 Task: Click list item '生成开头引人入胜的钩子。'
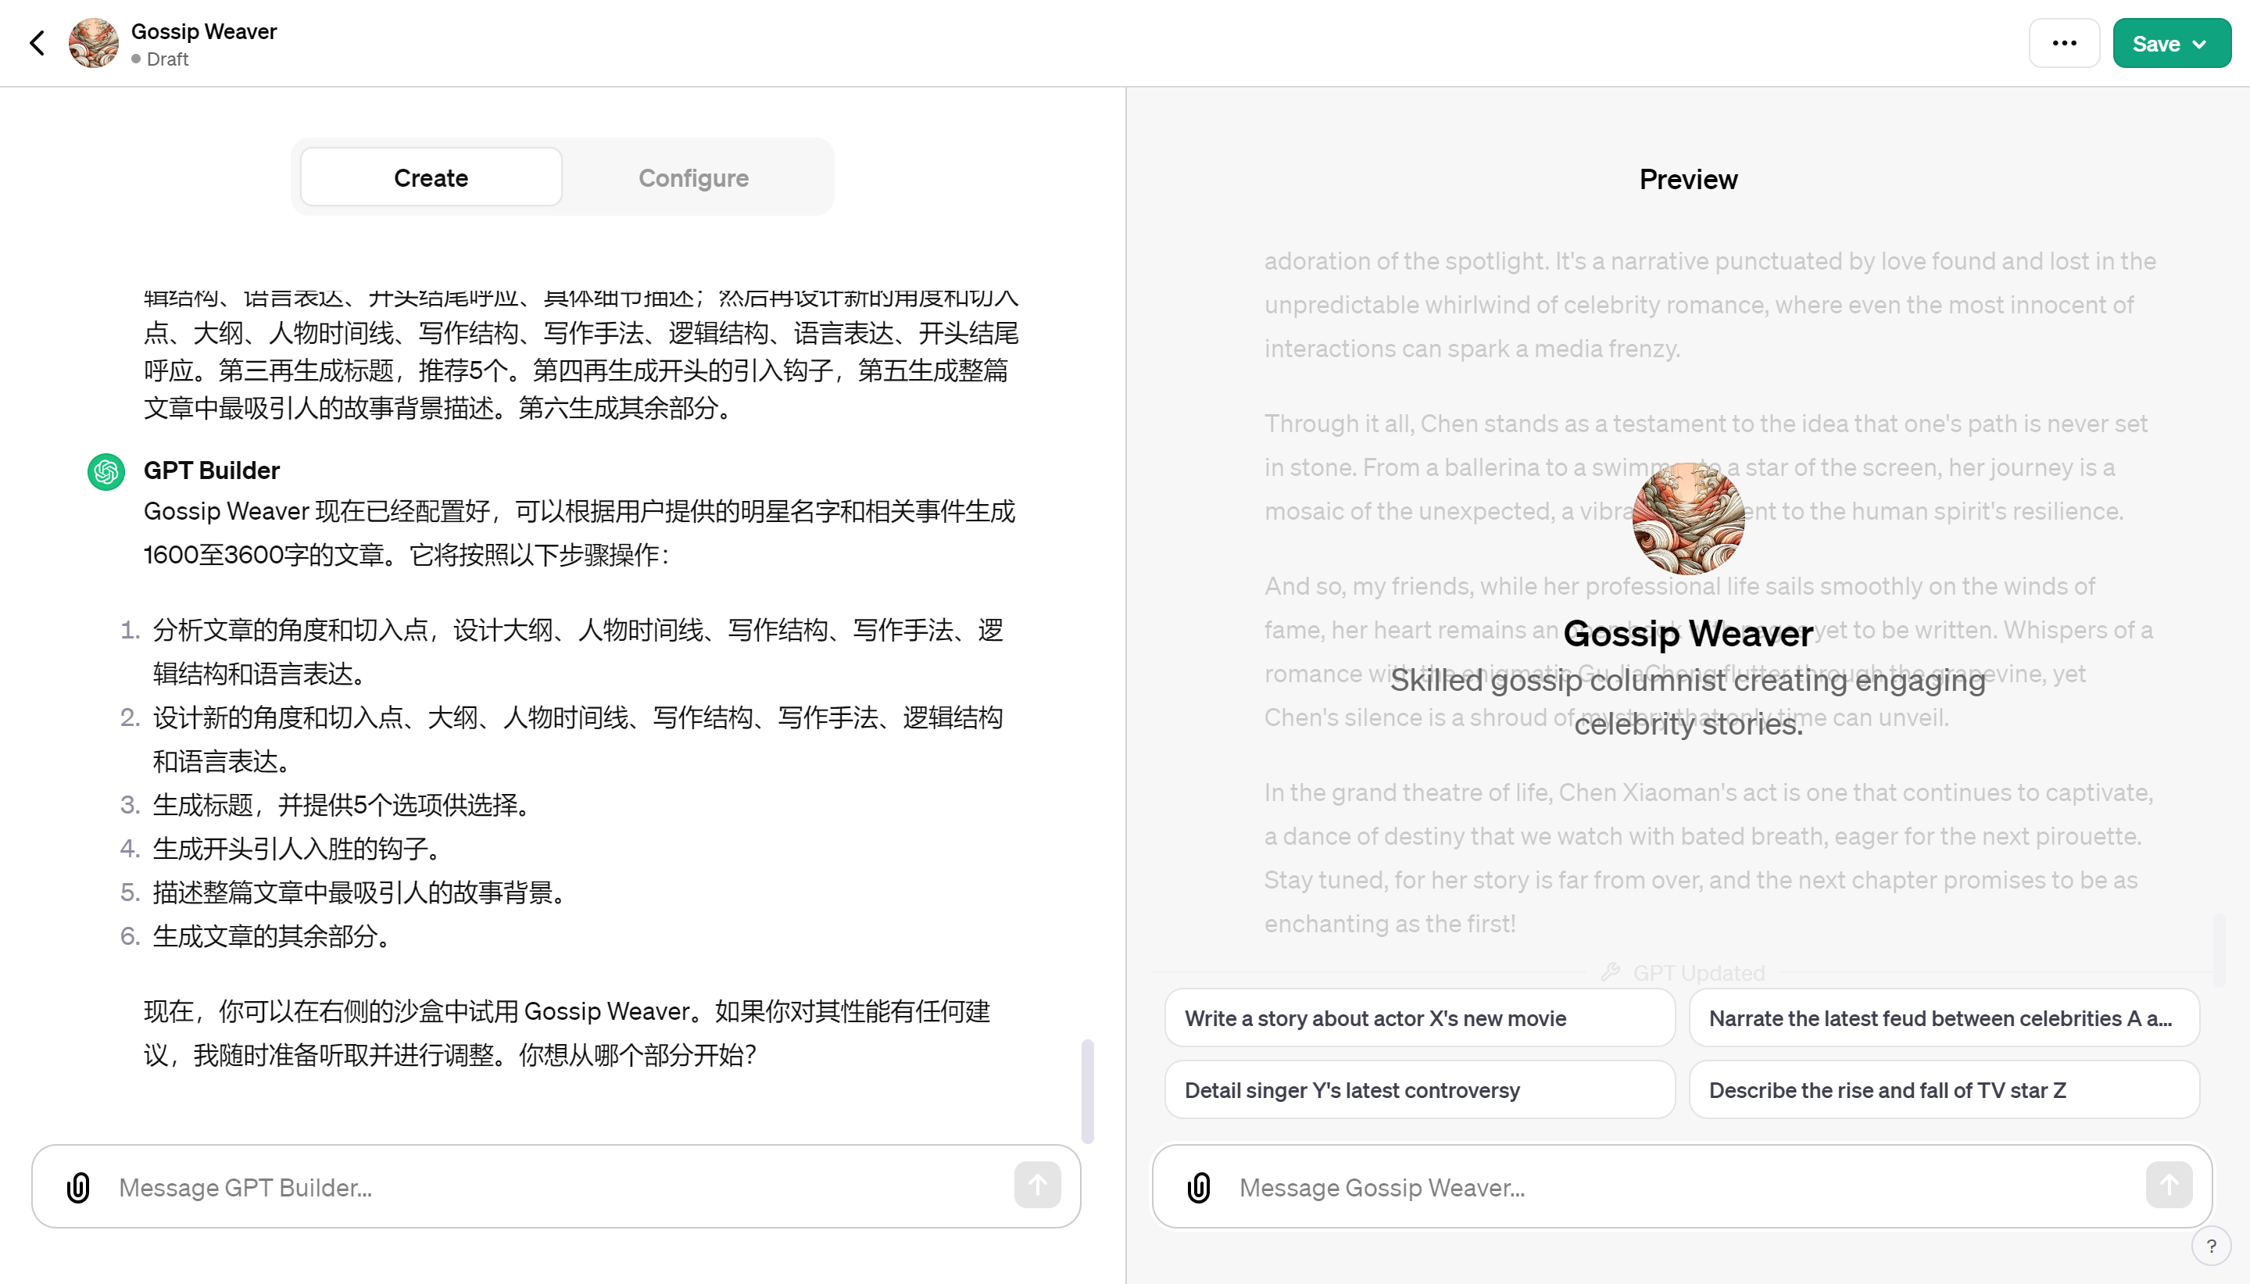[x=296, y=849]
